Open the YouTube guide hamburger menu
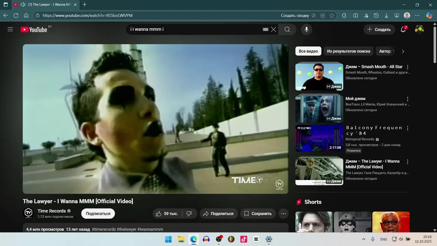The width and height of the screenshot is (437, 246). [10, 29]
